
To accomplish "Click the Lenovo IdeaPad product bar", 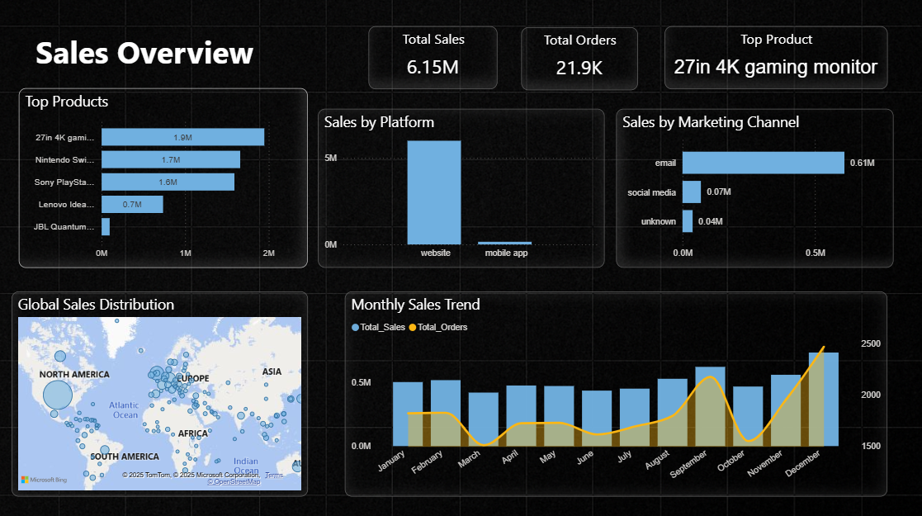I will click(132, 204).
